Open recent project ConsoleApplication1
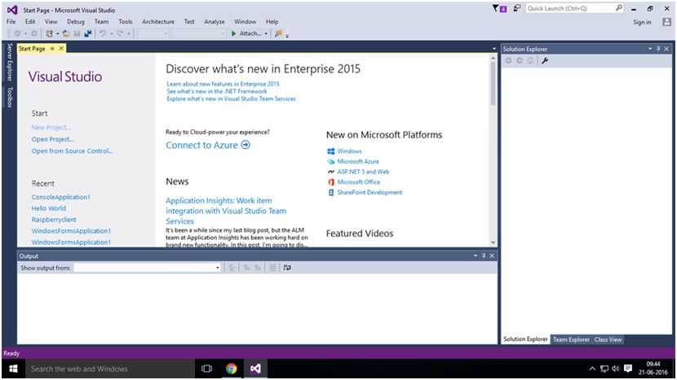 click(61, 197)
